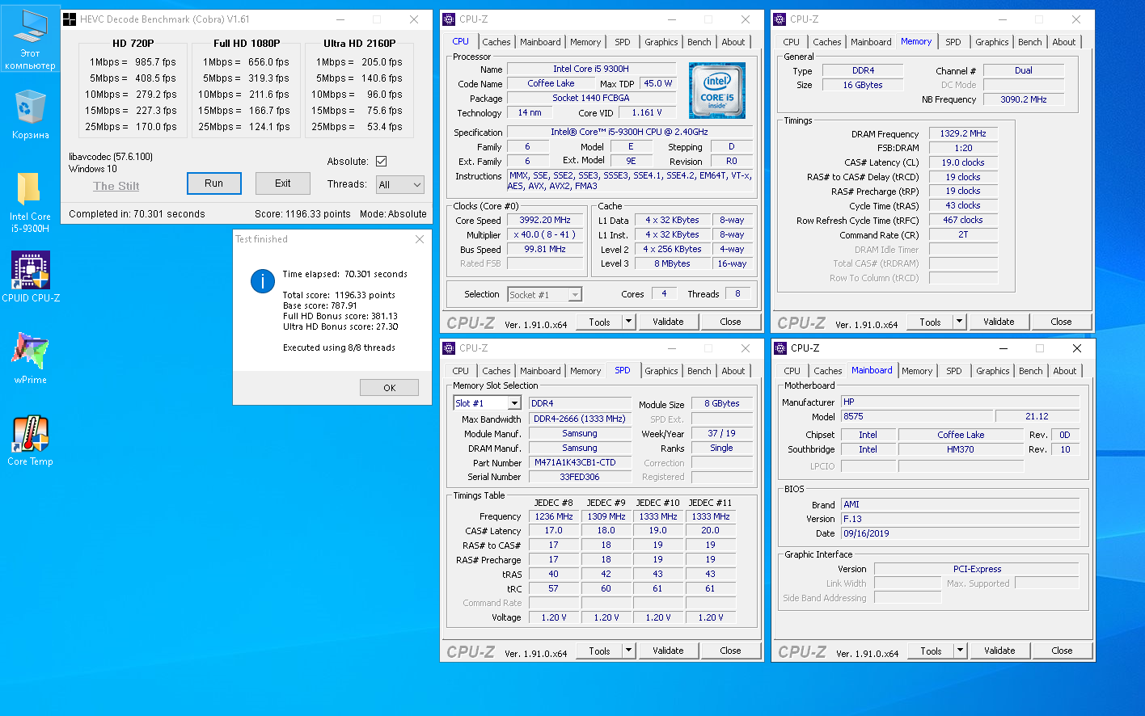The height and width of the screenshot is (716, 1145).
Task: Click the HEVC Decode Benchmark title bar icon
Action: pos(70,19)
